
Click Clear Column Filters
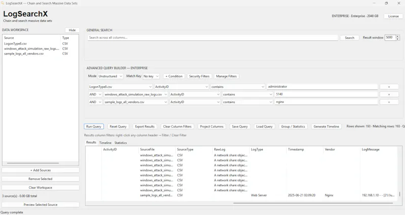pyautogui.click(x=177, y=126)
